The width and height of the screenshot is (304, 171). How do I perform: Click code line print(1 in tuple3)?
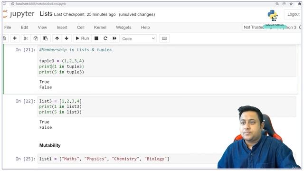tap(62, 66)
